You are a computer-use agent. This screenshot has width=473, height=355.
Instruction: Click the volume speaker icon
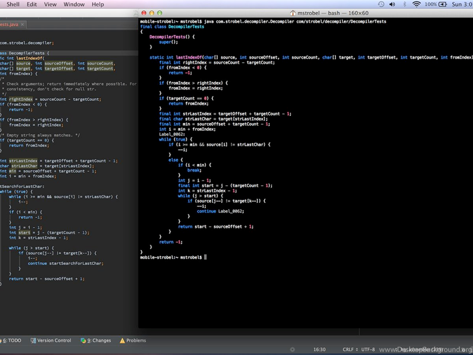[392, 4]
